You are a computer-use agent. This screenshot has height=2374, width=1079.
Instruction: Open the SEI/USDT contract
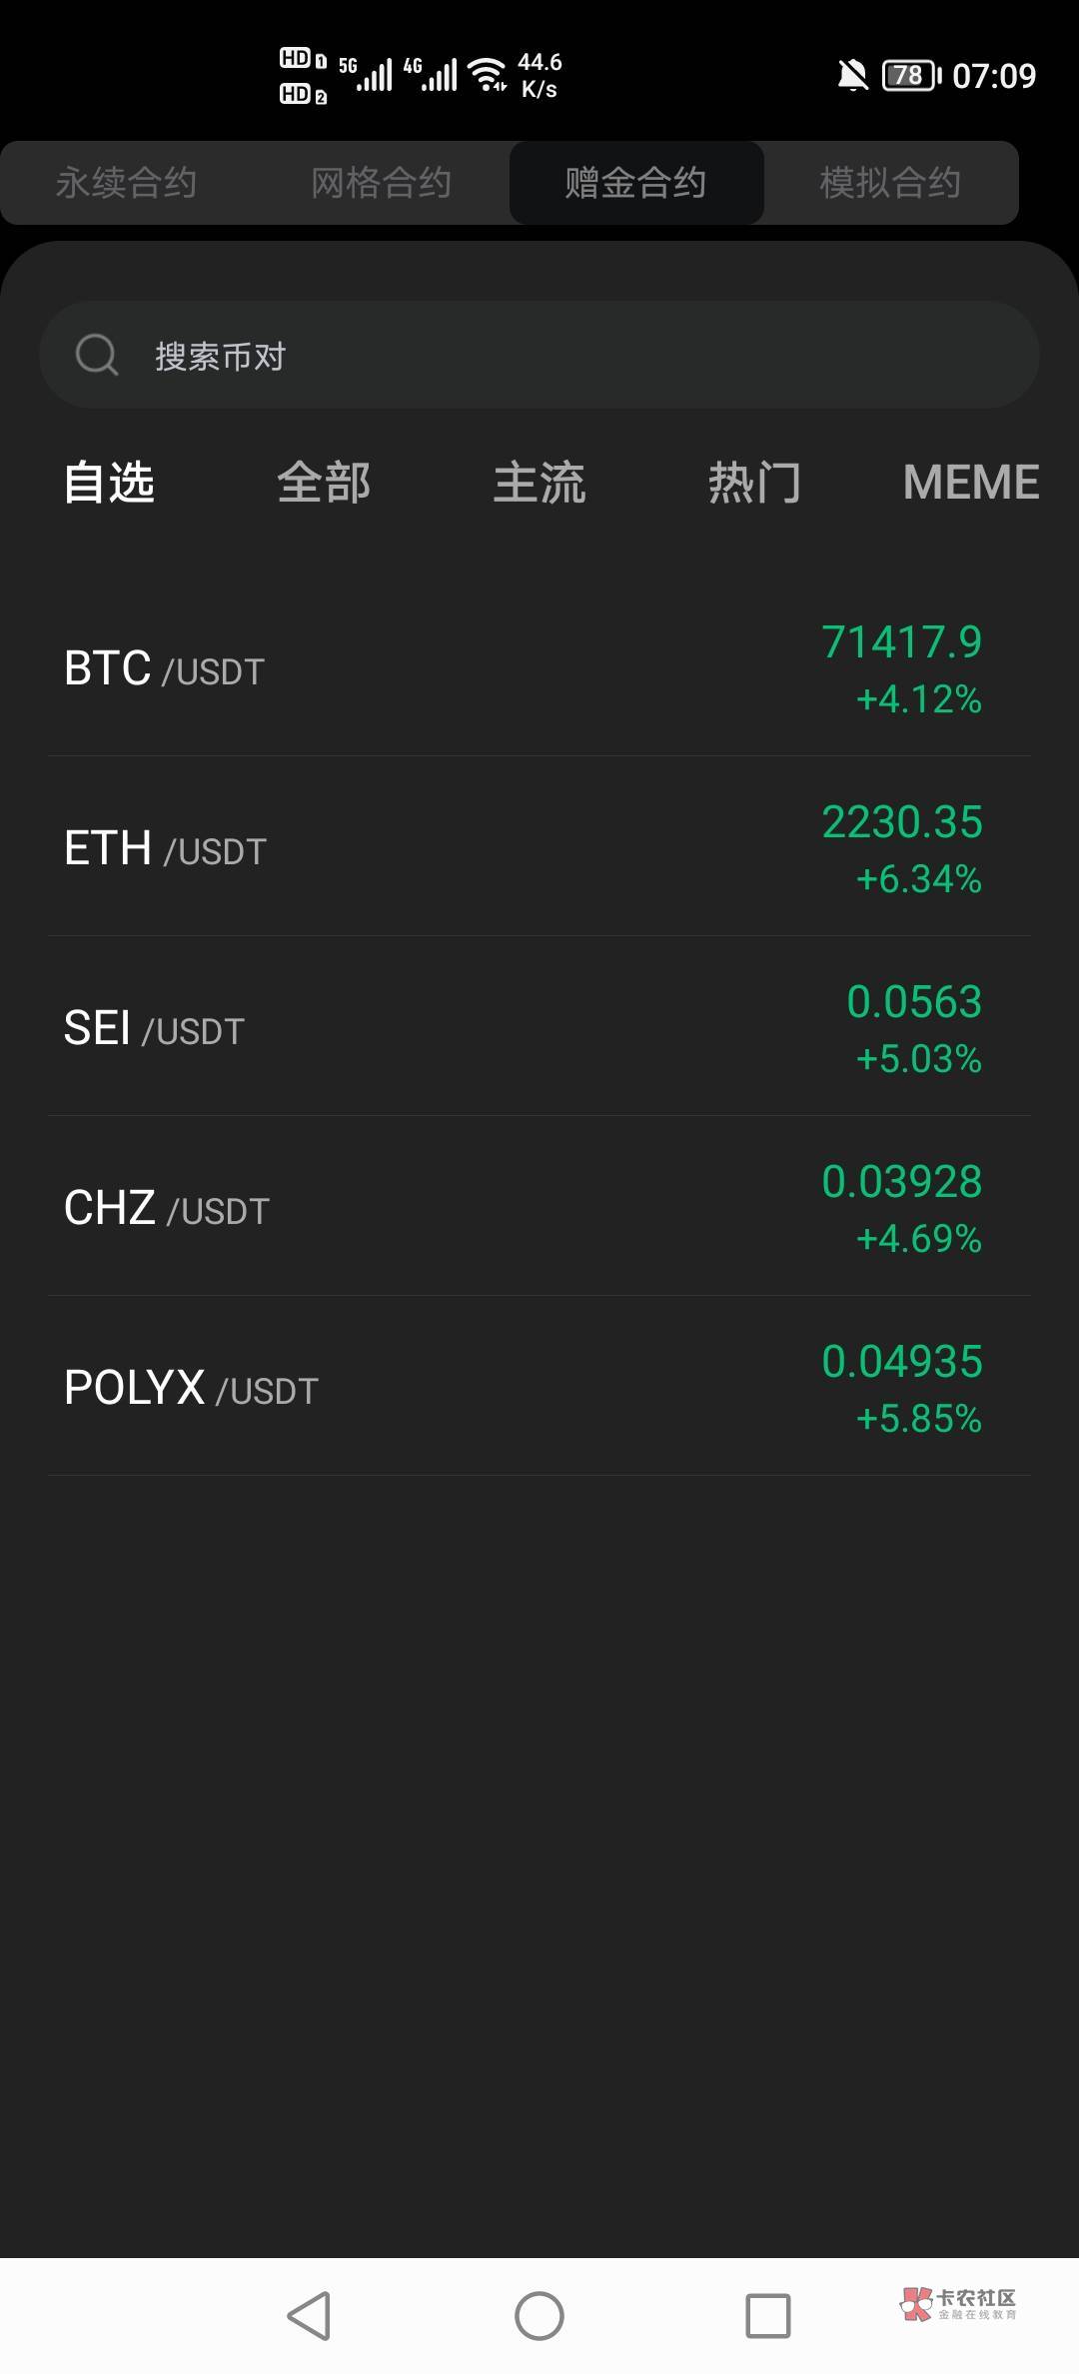click(539, 1028)
